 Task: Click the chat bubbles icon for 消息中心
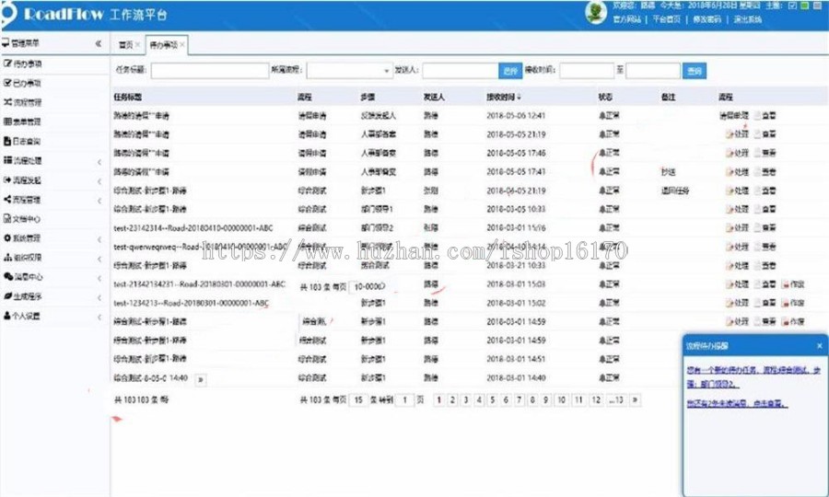tap(8, 276)
